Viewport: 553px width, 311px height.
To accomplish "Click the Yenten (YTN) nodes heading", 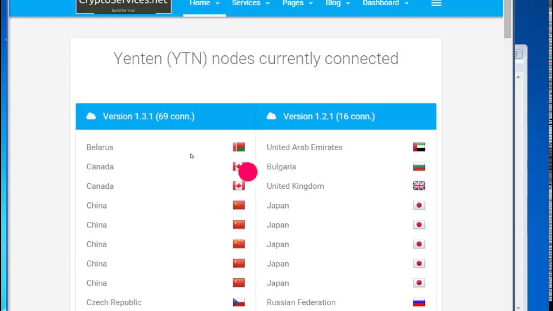I will pos(256,58).
